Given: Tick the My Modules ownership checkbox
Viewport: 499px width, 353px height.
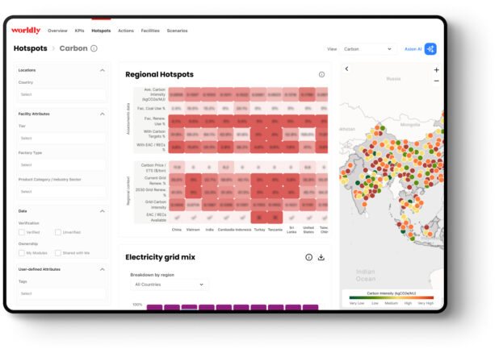Looking at the screenshot, I should (22, 252).
